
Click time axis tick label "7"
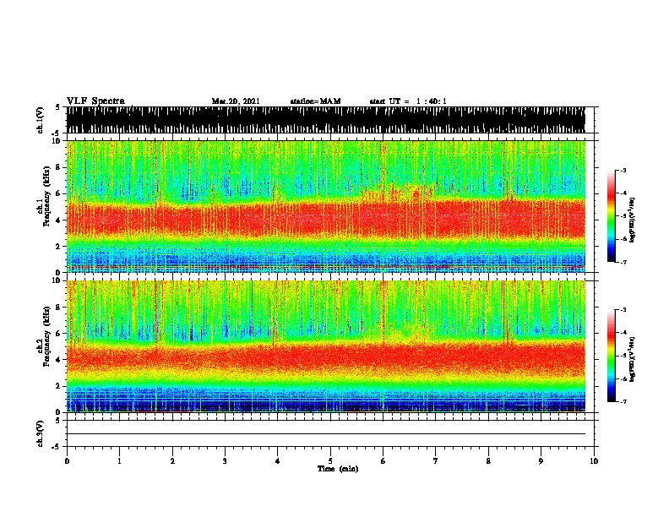(x=436, y=461)
